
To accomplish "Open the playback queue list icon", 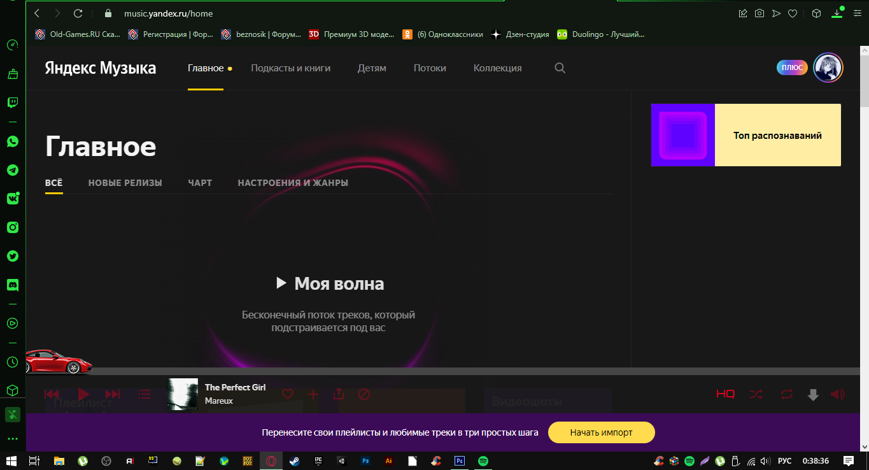I will [145, 395].
